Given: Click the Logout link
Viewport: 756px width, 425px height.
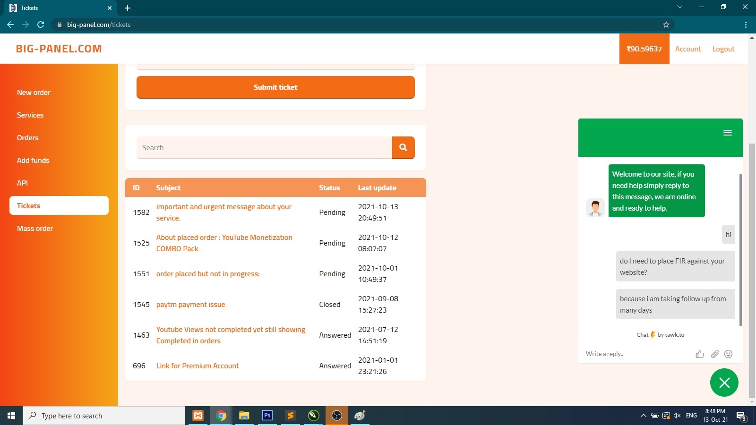Looking at the screenshot, I should [x=723, y=49].
